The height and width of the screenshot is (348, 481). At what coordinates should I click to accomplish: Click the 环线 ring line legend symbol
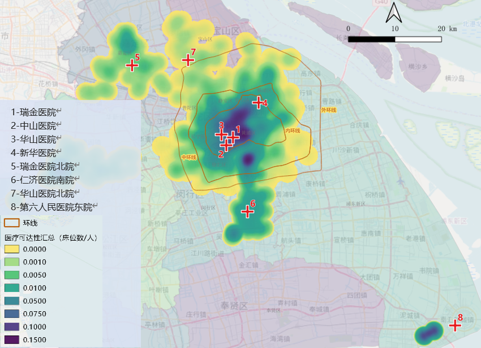(x=12, y=223)
